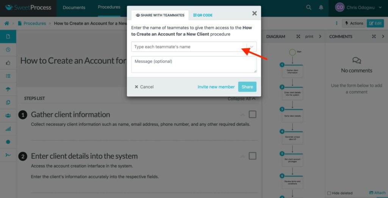This screenshot has height=198, width=388.
Task: Open the teammate name dropdown arrow
Action: (252, 47)
